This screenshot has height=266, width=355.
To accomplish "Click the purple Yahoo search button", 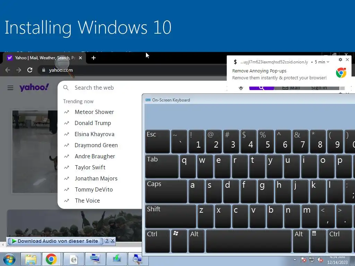I will click(261, 88).
